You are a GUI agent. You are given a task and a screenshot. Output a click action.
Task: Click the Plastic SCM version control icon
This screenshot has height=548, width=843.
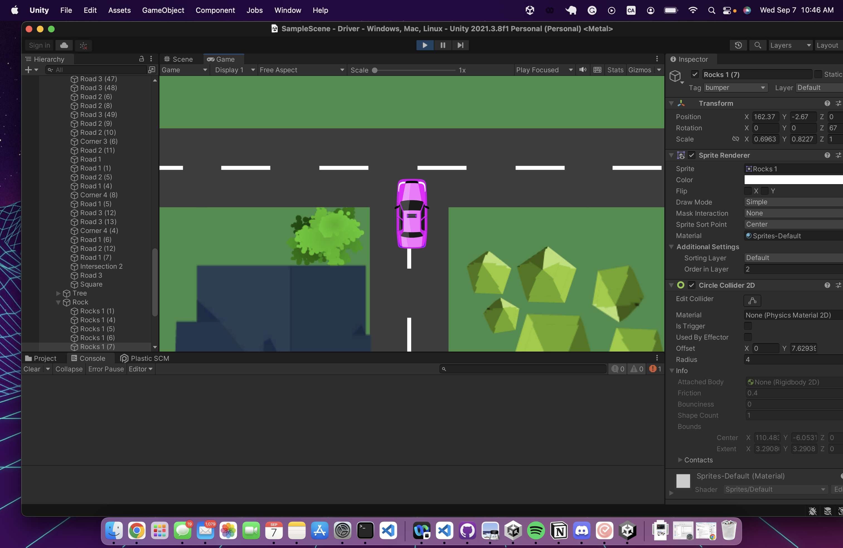(124, 358)
